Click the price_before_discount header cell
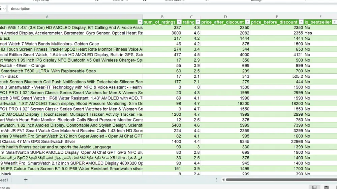Image resolution: width=337 pixels, height=189 pixels. point(277,22)
